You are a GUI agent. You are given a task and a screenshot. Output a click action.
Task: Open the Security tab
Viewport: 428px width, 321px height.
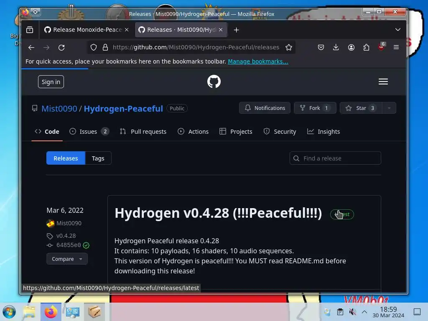coord(280,132)
